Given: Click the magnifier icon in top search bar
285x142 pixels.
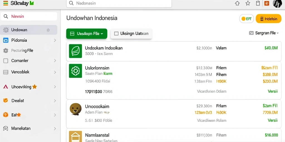Looking at the screenshot, I should coord(71,3).
